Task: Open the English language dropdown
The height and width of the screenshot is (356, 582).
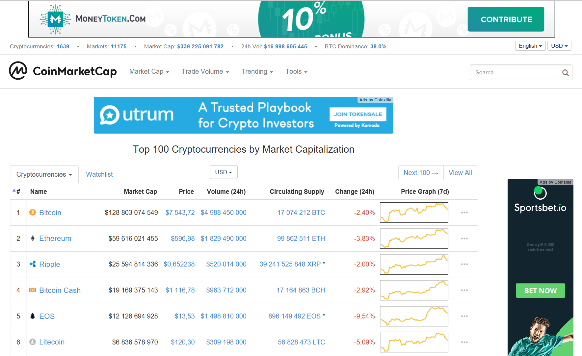Action: tap(530, 46)
